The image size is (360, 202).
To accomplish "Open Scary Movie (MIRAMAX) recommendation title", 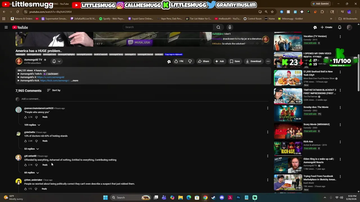I will coord(316,124).
